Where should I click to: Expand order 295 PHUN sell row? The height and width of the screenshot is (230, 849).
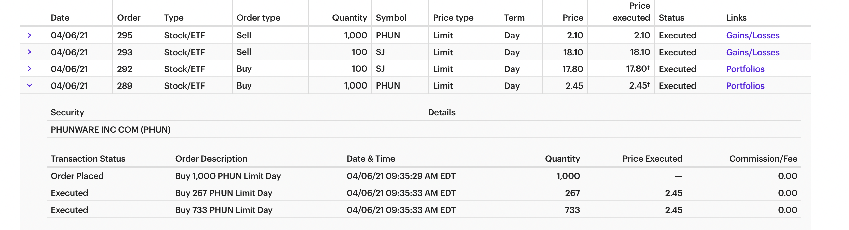(29, 35)
